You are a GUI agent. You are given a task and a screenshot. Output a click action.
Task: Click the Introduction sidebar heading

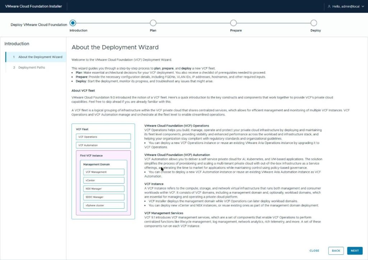[17, 44]
